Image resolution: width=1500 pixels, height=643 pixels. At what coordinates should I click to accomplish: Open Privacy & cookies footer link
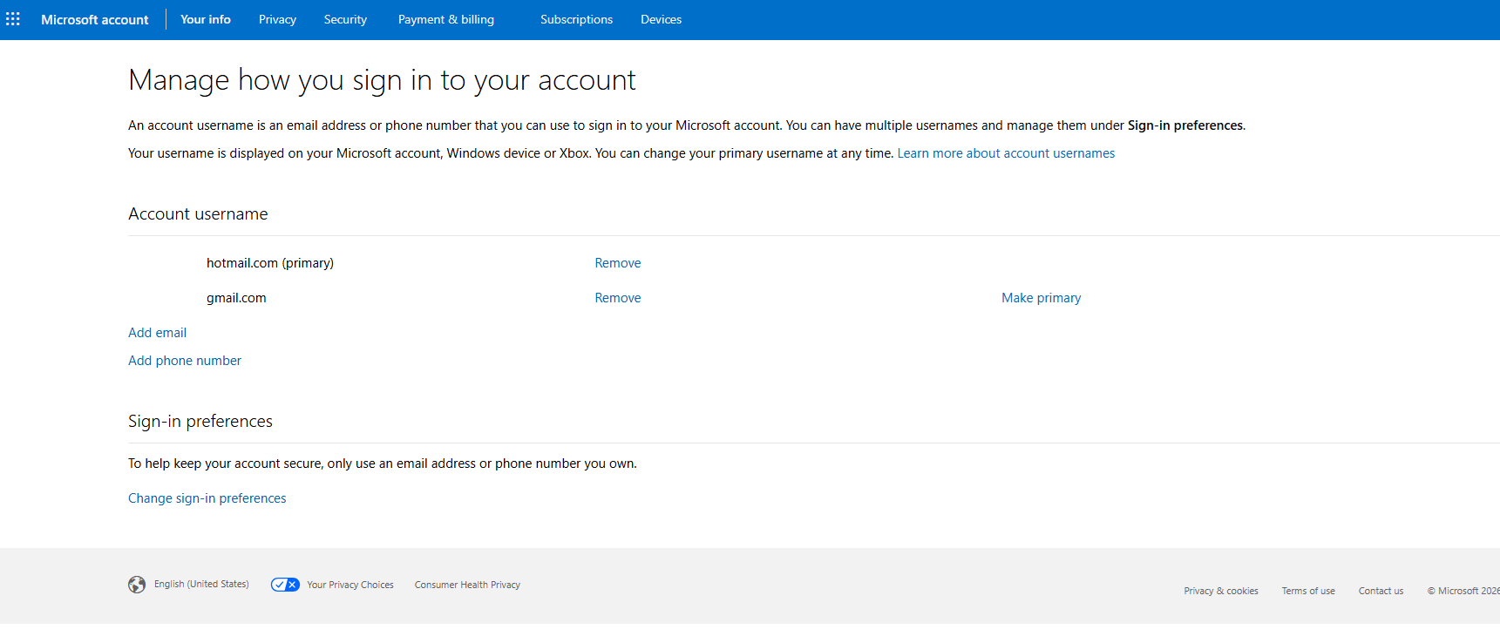pos(1221,591)
